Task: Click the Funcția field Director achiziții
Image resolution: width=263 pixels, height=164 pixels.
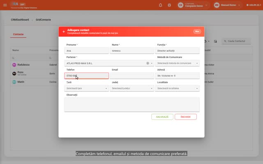Action: (x=177, y=51)
